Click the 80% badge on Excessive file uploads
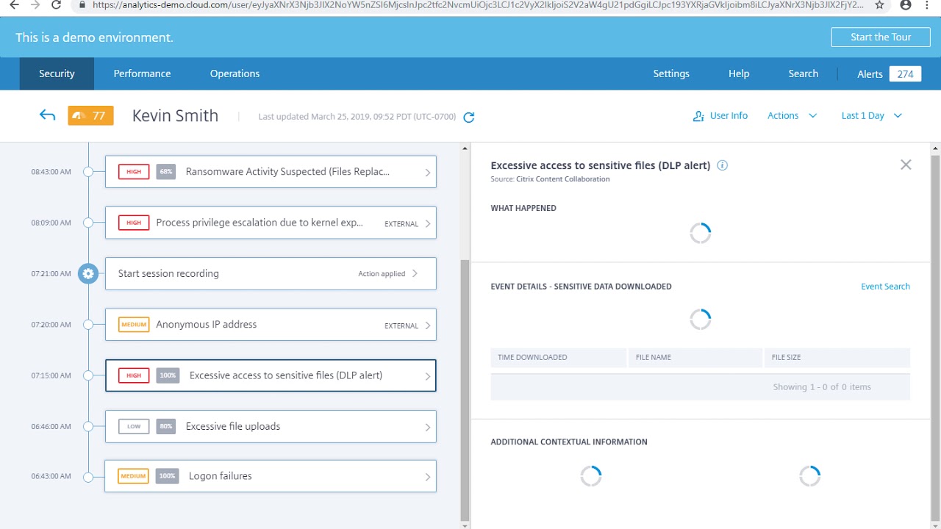 pos(166,426)
